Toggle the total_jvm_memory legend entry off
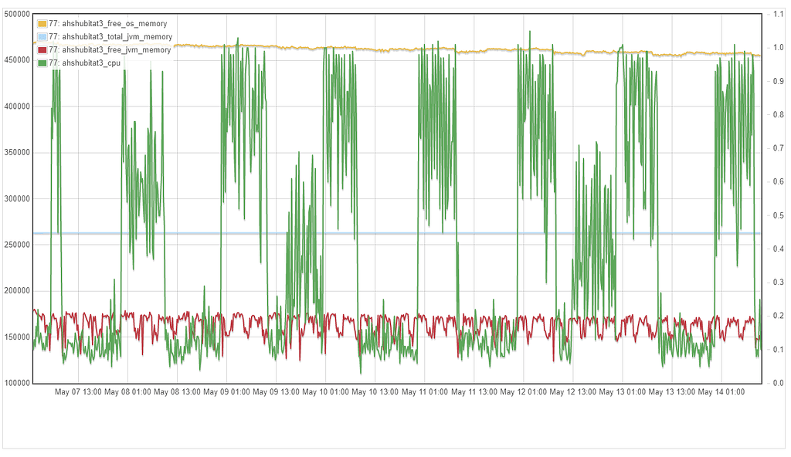This screenshot has height=457, width=791. click(112, 36)
